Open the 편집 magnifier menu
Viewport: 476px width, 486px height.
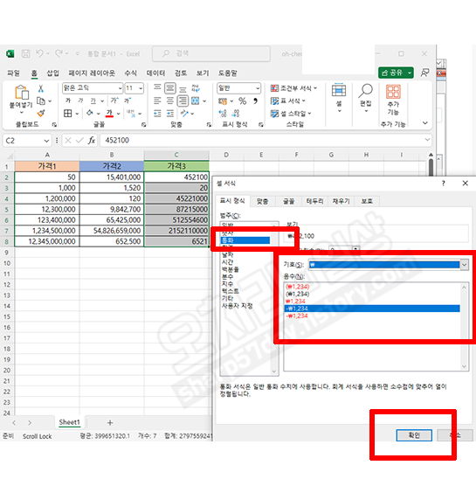tap(366, 99)
